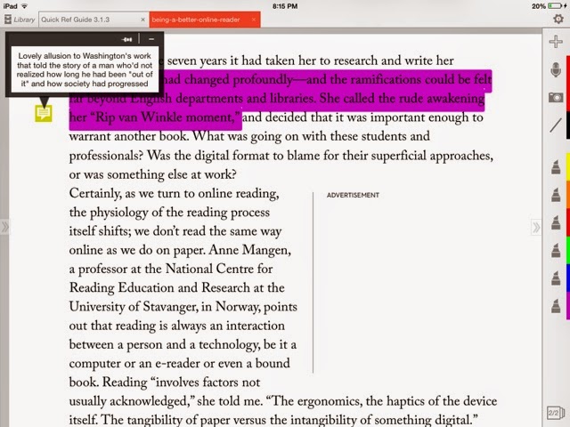Tap the yellow note icon beside the highlight
This screenshot has height=427, width=570.
(x=44, y=113)
